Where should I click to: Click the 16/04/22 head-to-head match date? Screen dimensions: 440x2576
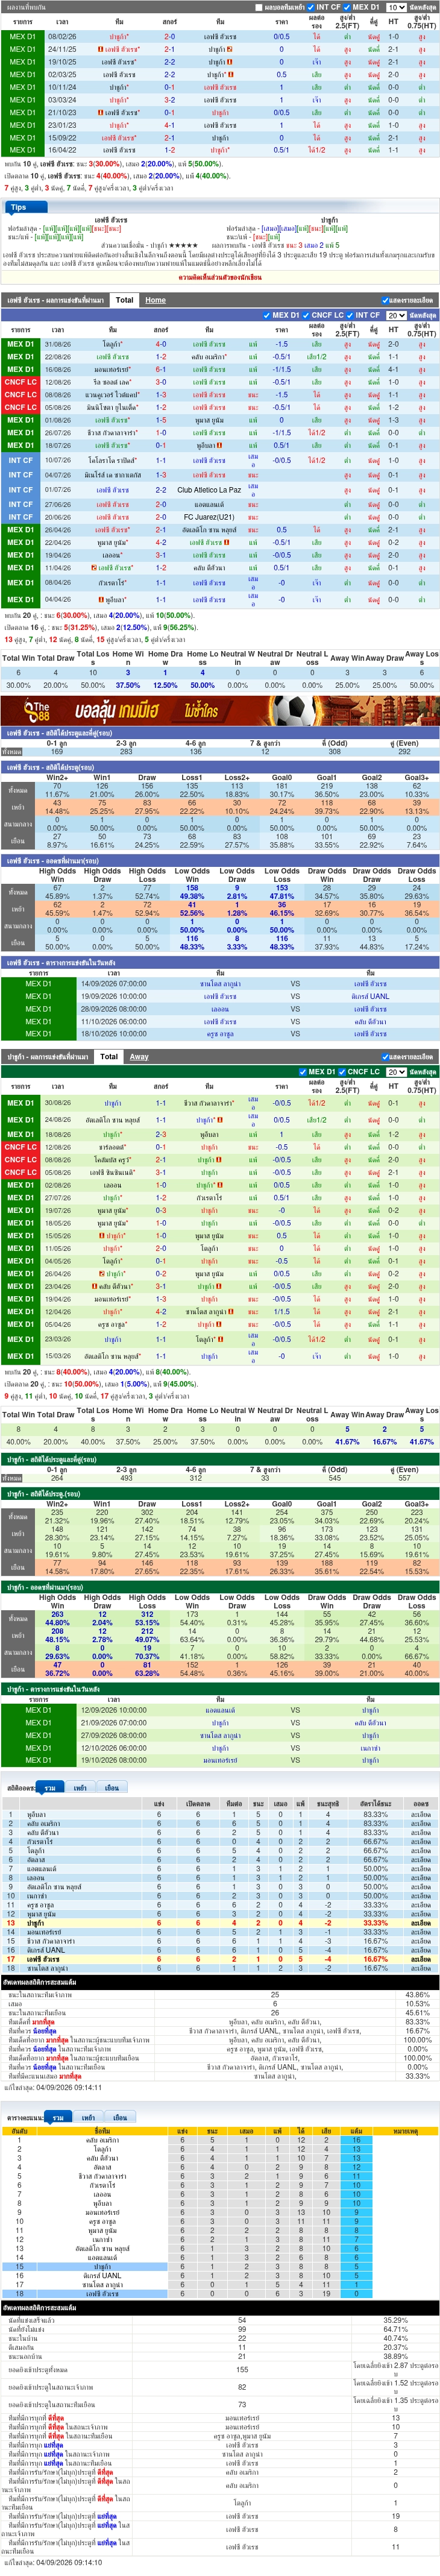62,150
